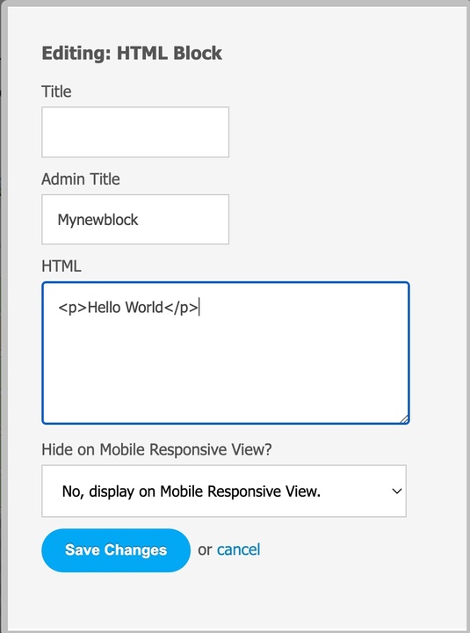Click the word Hello in HTML code
Viewport: 470px width, 633px height.
(105, 307)
